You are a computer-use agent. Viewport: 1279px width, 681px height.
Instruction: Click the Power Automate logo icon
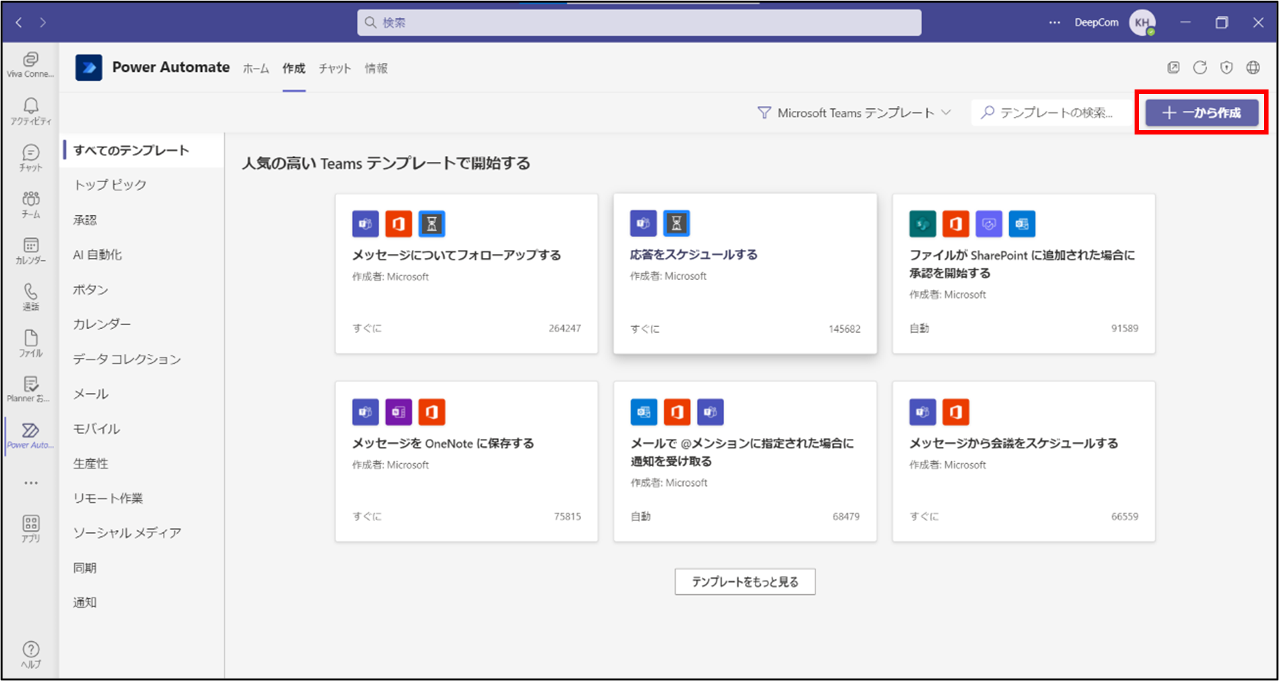[x=89, y=67]
